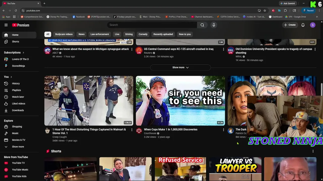Open options for Old Dominion video
This screenshot has height=181, width=323.
pos(315,49)
